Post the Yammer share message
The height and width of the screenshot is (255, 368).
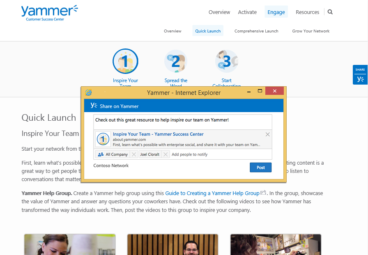[260, 167]
